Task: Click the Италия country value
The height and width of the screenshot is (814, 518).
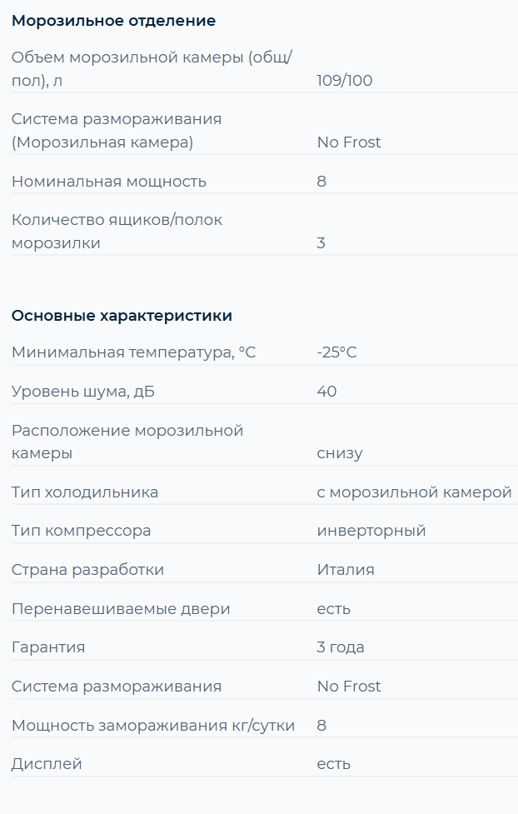Action: 346,570
